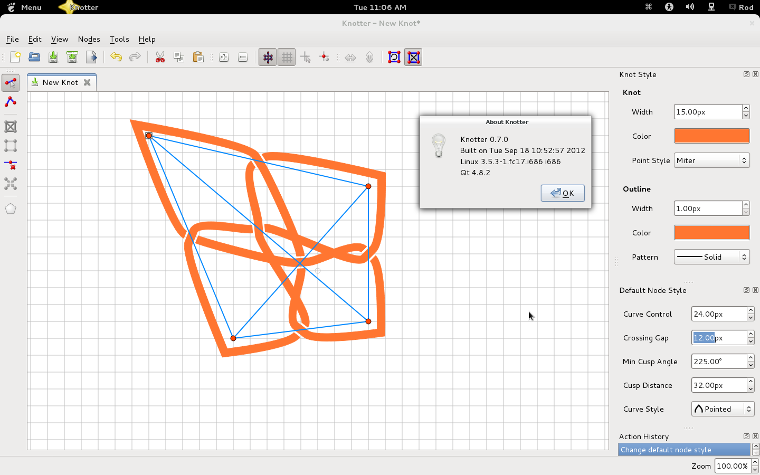This screenshot has width=760, height=475.
Task: Click the snap node to grid icon
Action: tap(325, 57)
